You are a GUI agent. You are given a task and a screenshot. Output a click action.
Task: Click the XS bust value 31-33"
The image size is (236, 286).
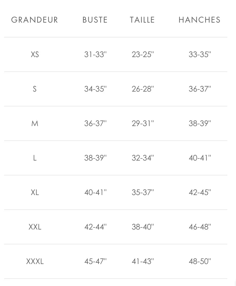tap(95, 54)
